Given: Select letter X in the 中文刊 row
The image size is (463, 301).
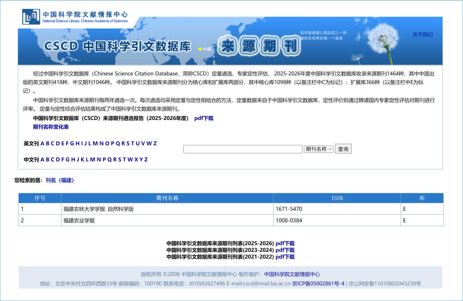Looking at the screenshot, I should click(x=136, y=159).
